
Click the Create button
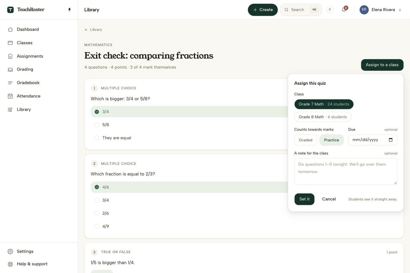coord(263,10)
